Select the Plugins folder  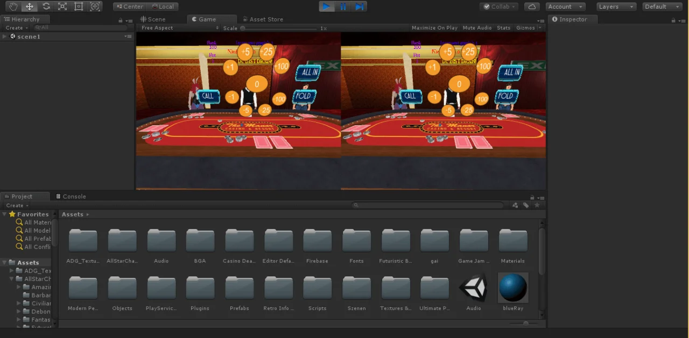(200, 293)
